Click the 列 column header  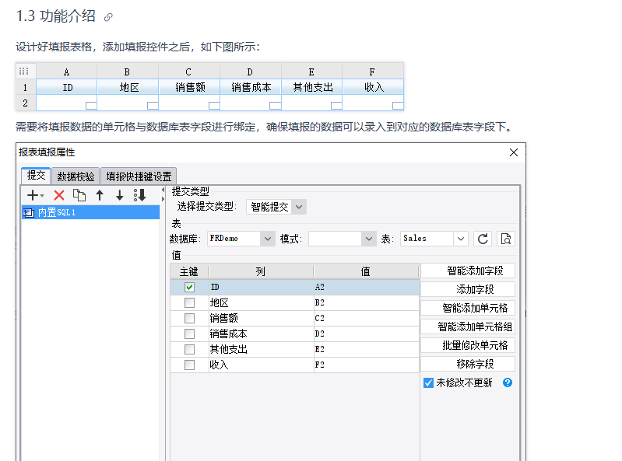[x=261, y=271]
